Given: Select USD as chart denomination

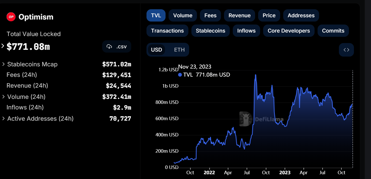Looking at the screenshot, I should 157,50.
